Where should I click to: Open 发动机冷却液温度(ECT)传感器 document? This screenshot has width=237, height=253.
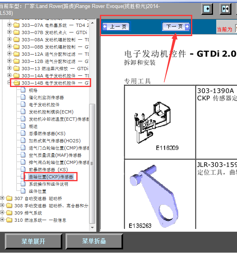(59, 119)
